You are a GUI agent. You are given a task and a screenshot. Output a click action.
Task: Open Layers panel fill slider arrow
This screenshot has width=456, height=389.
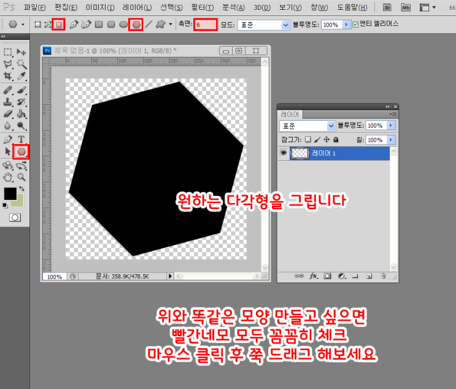pos(391,140)
